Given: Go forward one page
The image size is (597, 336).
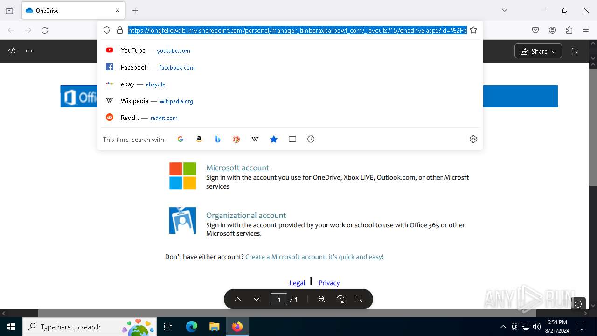Looking at the screenshot, I should (x=28, y=30).
